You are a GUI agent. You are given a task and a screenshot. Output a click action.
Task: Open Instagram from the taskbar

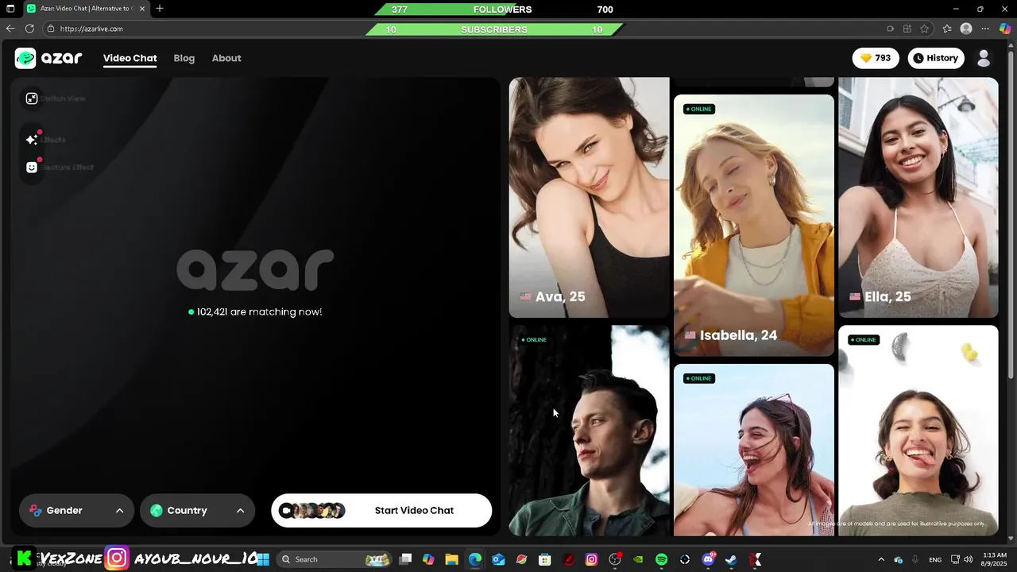click(591, 559)
